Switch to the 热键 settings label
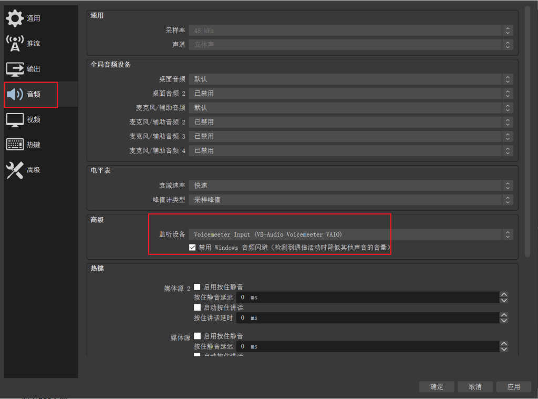This screenshot has height=399, width=538. click(x=34, y=145)
